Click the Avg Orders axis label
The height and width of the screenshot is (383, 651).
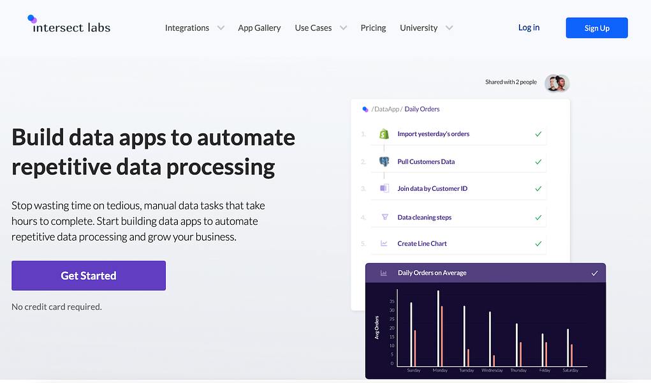point(377,327)
